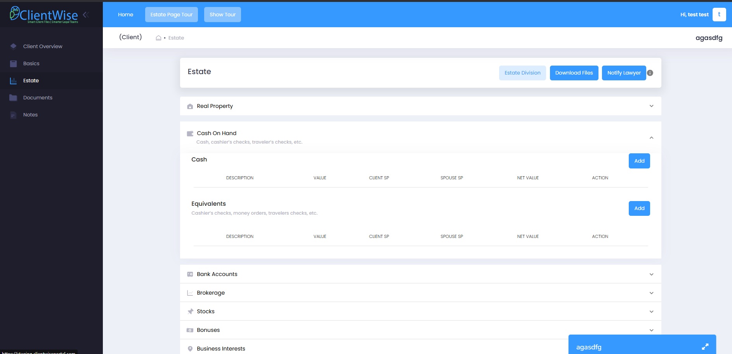Image resolution: width=732 pixels, height=354 pixels.
Task: Start the Show Tour walkthrough
Action: pyautogui.click(x=222, y=14)
